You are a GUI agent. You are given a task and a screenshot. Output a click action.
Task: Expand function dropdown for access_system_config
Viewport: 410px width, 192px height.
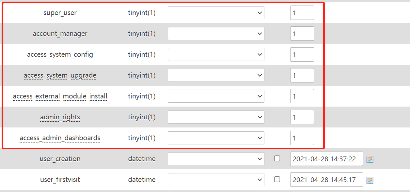[216, 54]
